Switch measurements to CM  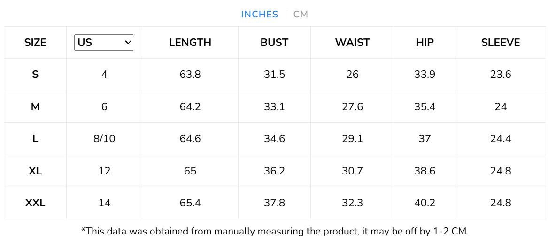[x=301, y=14]
